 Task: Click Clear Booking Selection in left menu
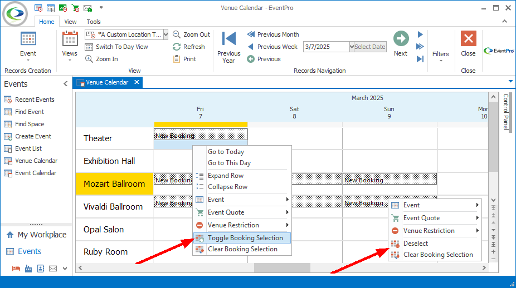tap(242, 249)
